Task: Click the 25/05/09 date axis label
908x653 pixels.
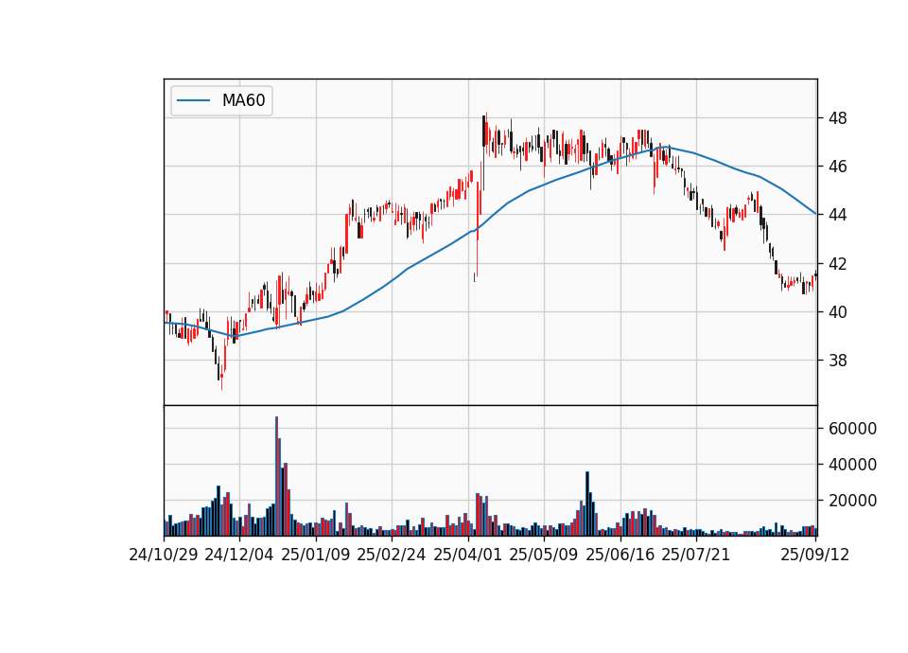Action: point(544,555)
